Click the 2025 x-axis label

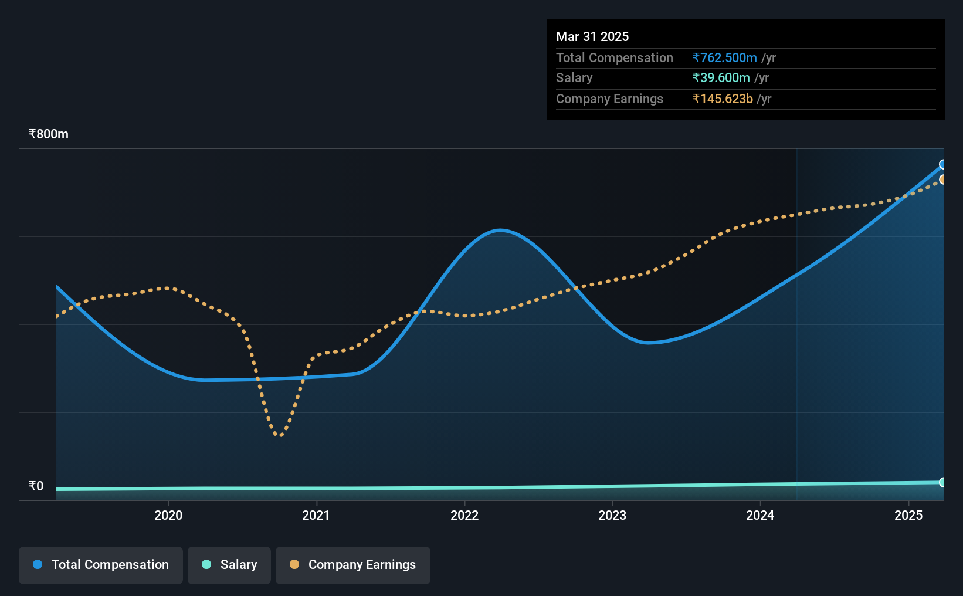908,515
